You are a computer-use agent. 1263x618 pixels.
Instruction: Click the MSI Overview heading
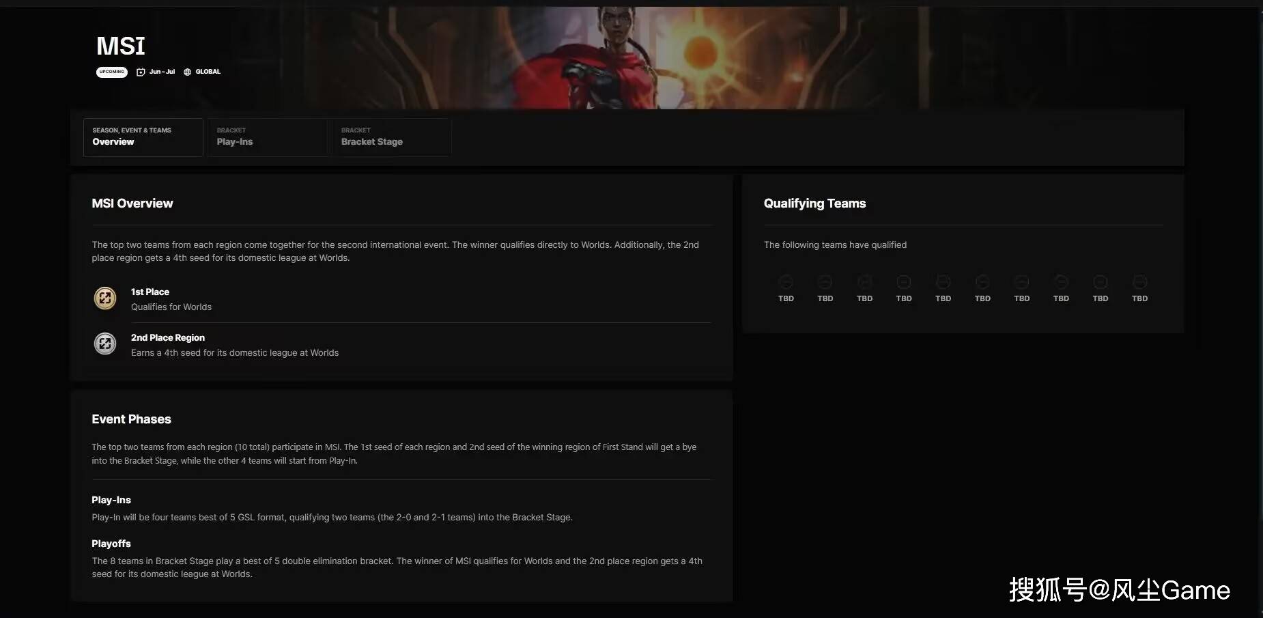click(132, 203)
